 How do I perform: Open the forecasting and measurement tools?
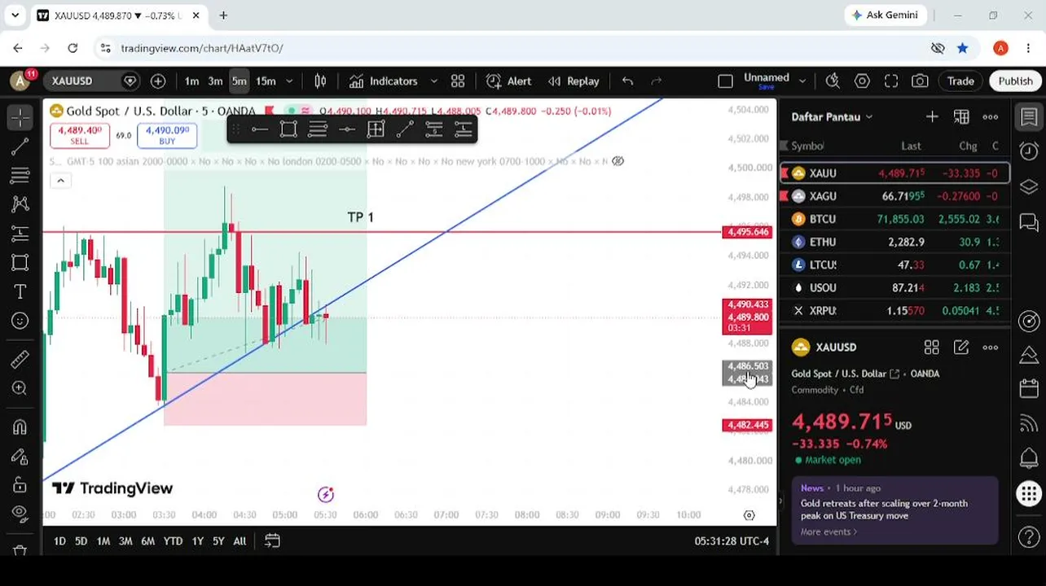tap(20, 234)
